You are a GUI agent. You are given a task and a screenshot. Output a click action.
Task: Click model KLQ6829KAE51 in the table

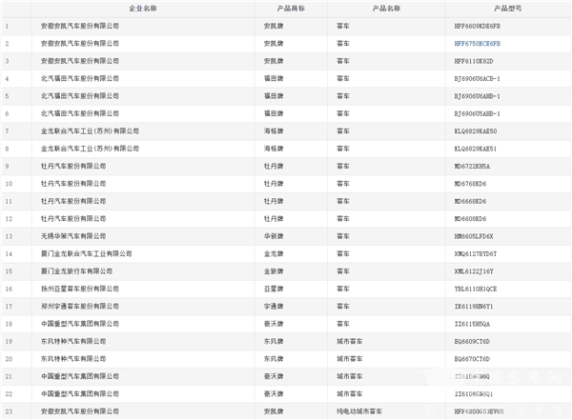click(476, 148)
